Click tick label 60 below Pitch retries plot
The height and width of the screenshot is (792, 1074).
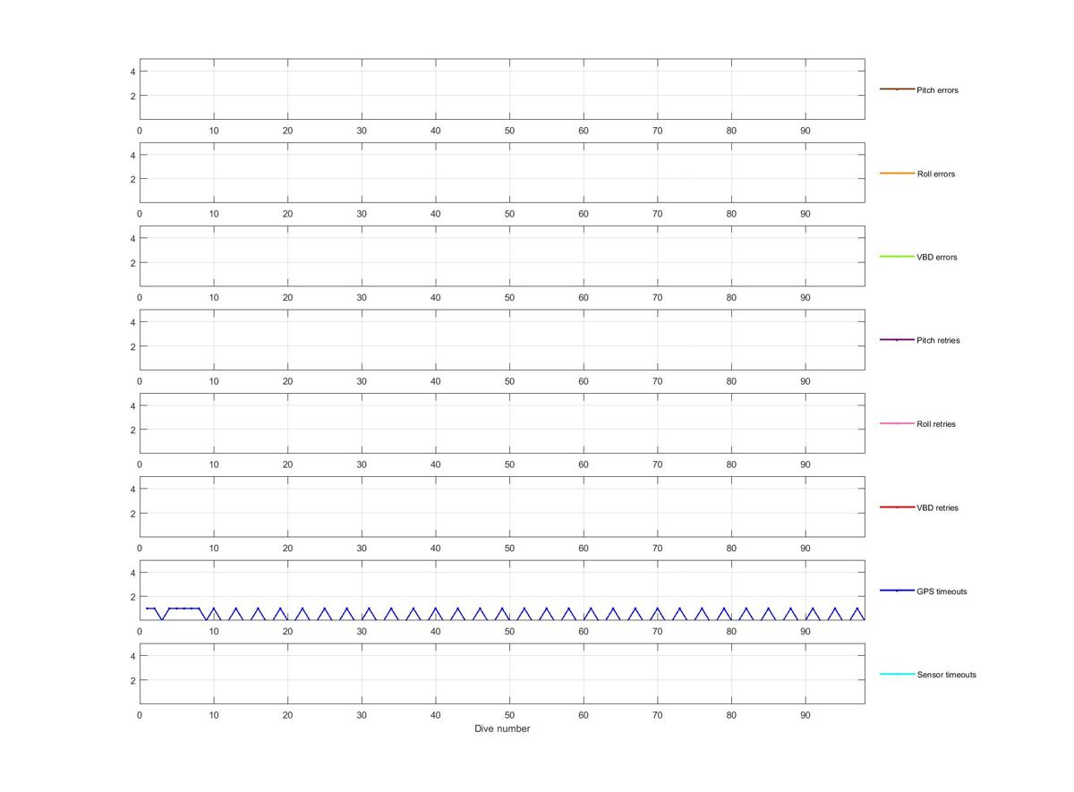(584, 381)
